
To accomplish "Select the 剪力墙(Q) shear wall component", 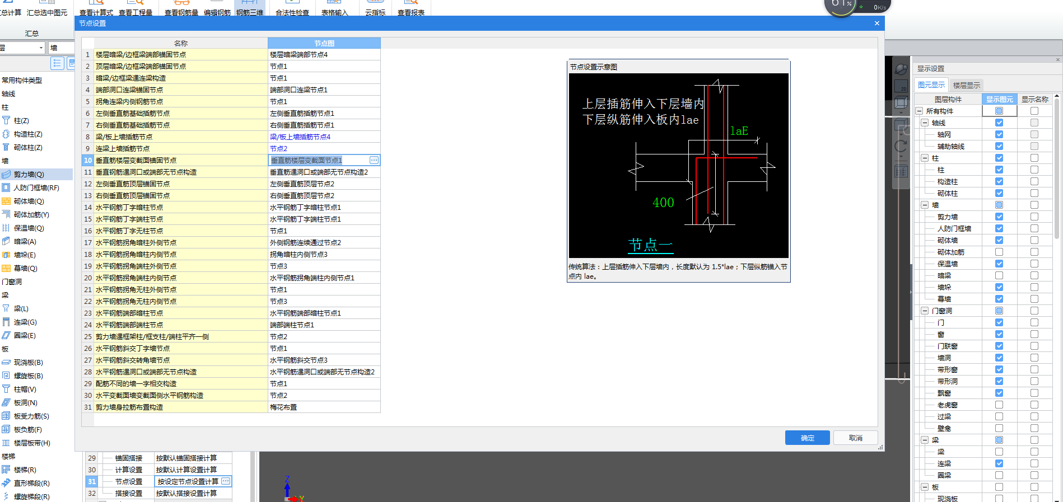I will pyautogui.click(x=28, y=174).
